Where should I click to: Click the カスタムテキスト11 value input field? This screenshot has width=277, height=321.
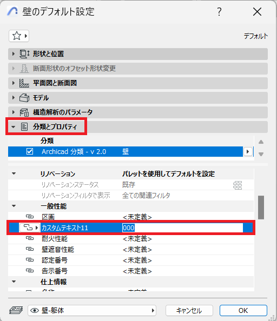(x=182, y=228)
